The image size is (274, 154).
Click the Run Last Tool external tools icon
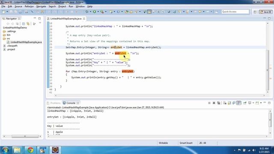[102, 12]
